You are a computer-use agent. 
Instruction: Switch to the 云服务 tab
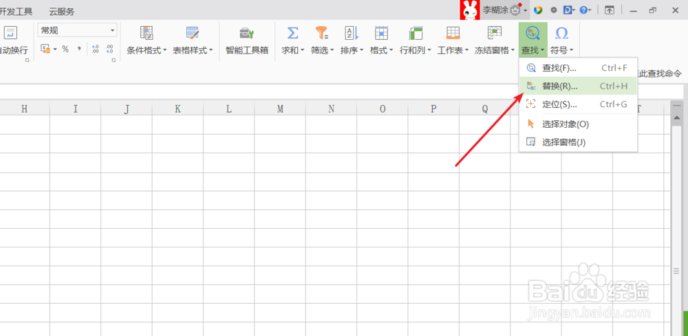click(62, 12)
